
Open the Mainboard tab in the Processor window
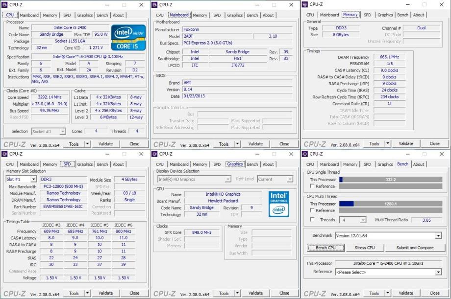(x=29, y=15)
